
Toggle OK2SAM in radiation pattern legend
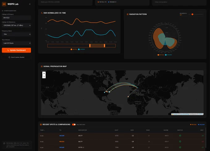point(168,55)
